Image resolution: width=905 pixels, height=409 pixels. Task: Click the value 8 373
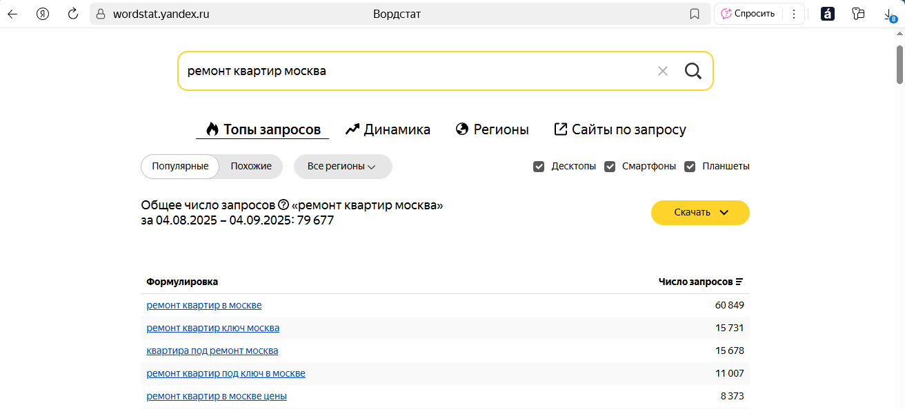click(733, 396)
